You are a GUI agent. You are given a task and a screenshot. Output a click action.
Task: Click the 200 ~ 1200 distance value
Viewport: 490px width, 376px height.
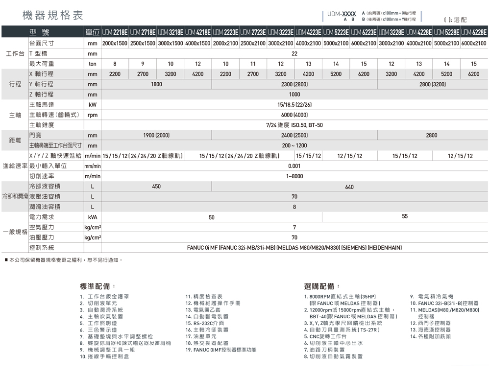(294, 145)
